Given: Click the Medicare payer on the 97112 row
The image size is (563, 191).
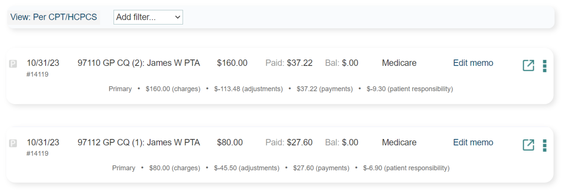Looking at the screenshot, I should 399,142.
